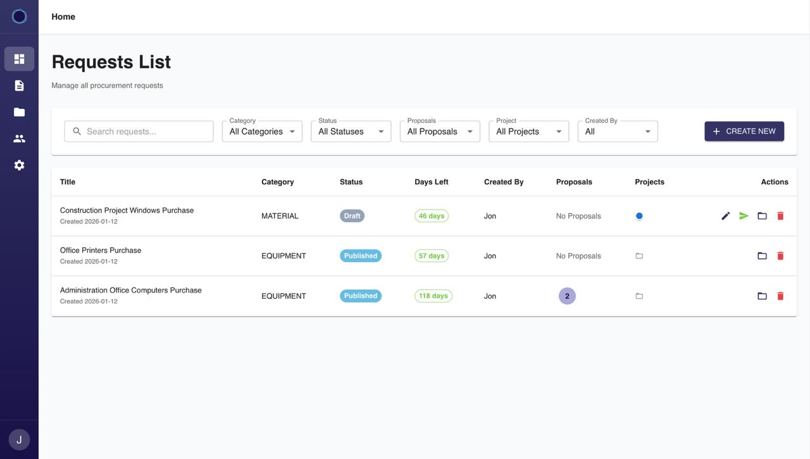Edit the Construction Project Windows Purchase request

pos(726,216)
